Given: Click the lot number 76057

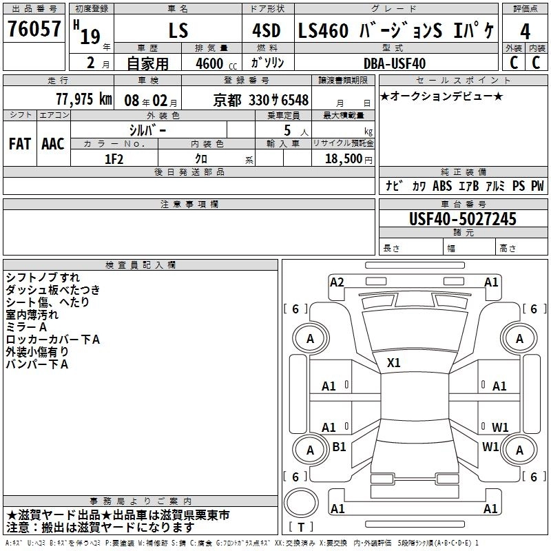Looking at the screenshot, I should [34, 30].
